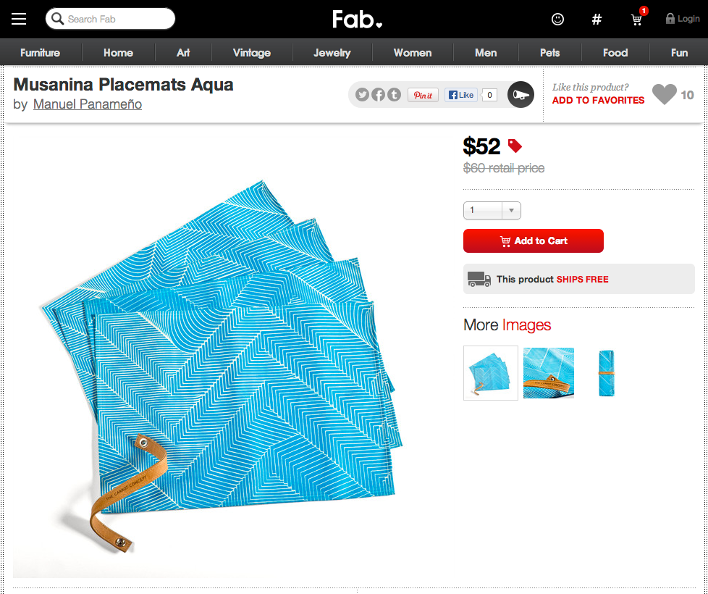Click the red price tag icon
This screenshot has height=594, width=708.
515,146
